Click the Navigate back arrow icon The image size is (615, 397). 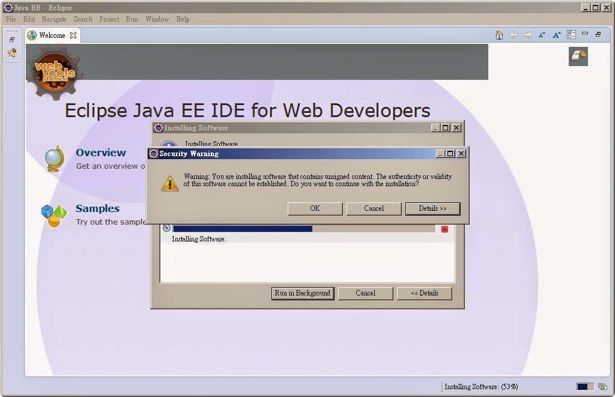point(514,35)
